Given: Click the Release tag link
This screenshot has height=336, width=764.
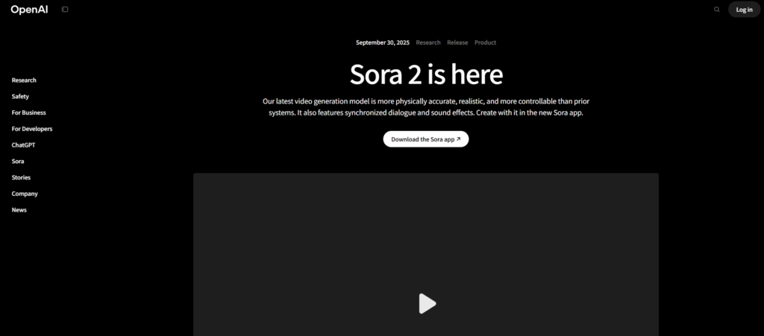Looking at the screenshot, I should [457, 42].
